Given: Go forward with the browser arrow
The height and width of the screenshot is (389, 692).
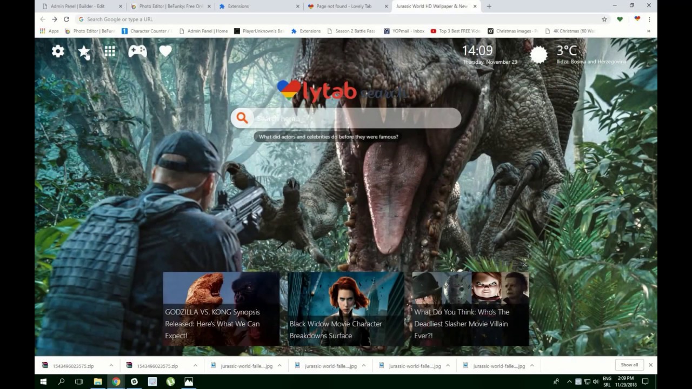Looking at the screenshot, I should 55,19.
